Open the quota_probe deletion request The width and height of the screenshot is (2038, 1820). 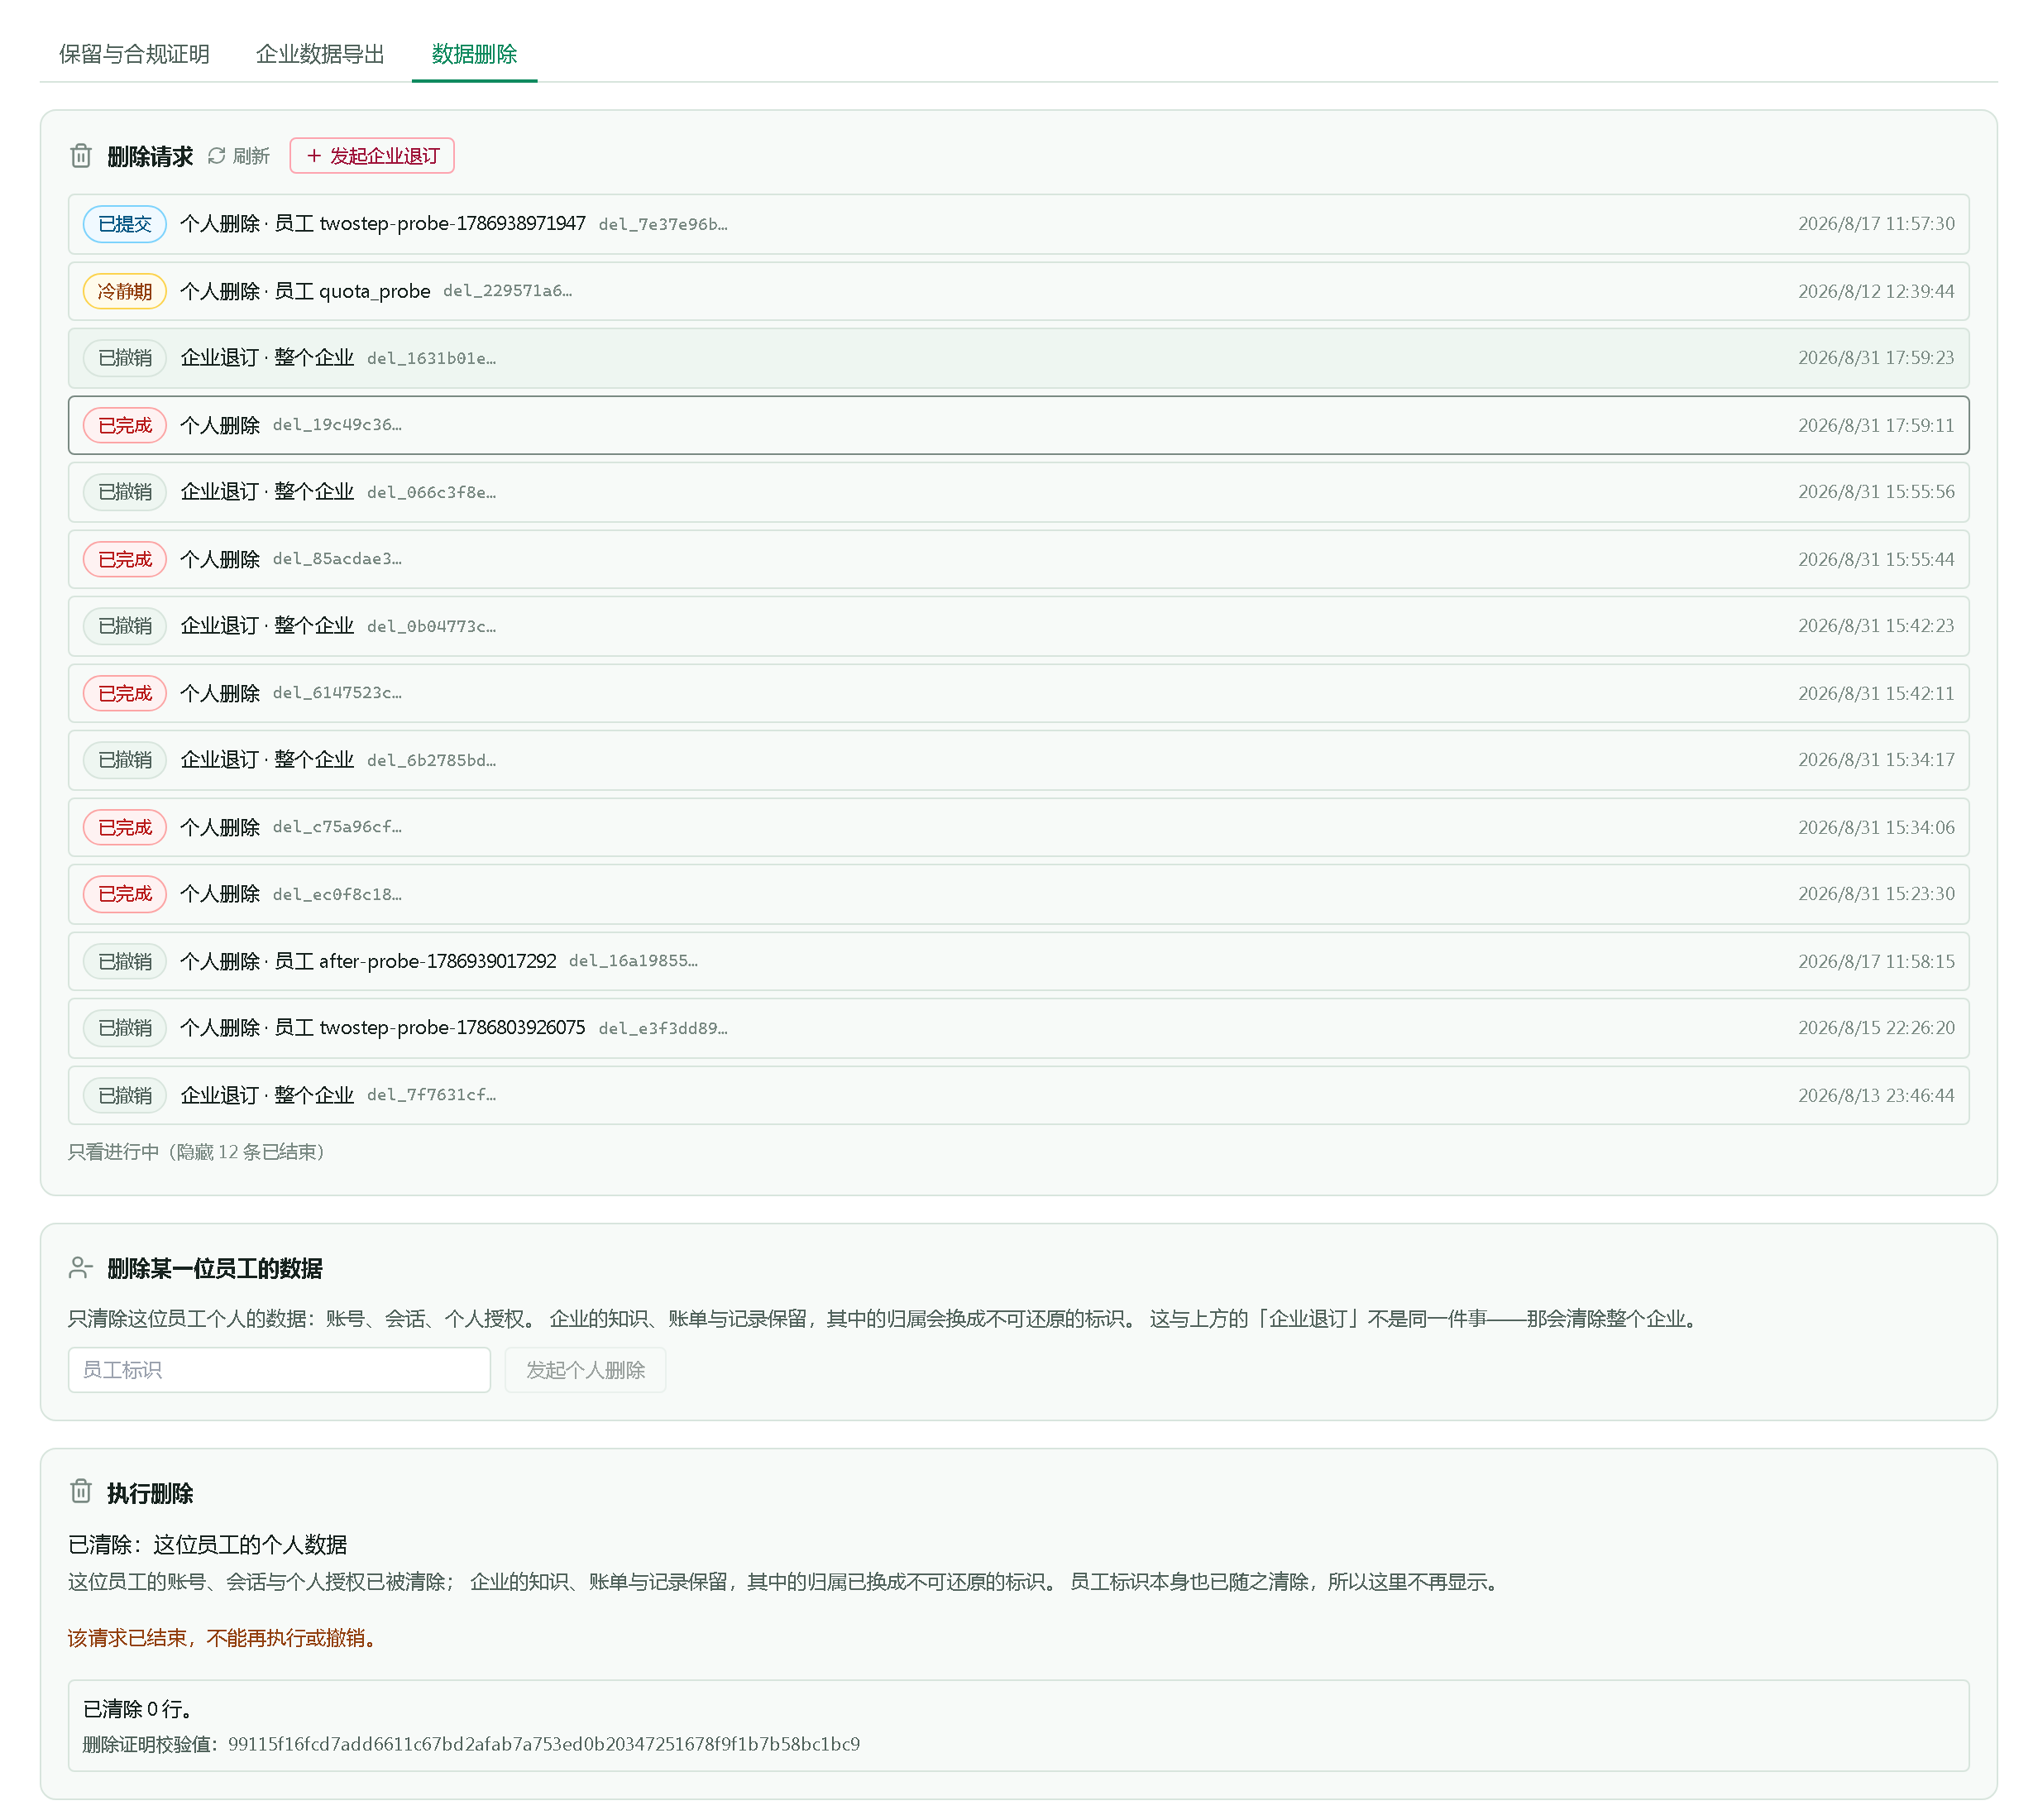click(x=1018, y=291)
